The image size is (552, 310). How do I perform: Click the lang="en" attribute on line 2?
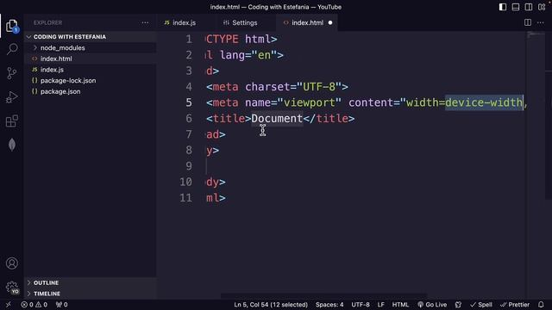point(248,55)
